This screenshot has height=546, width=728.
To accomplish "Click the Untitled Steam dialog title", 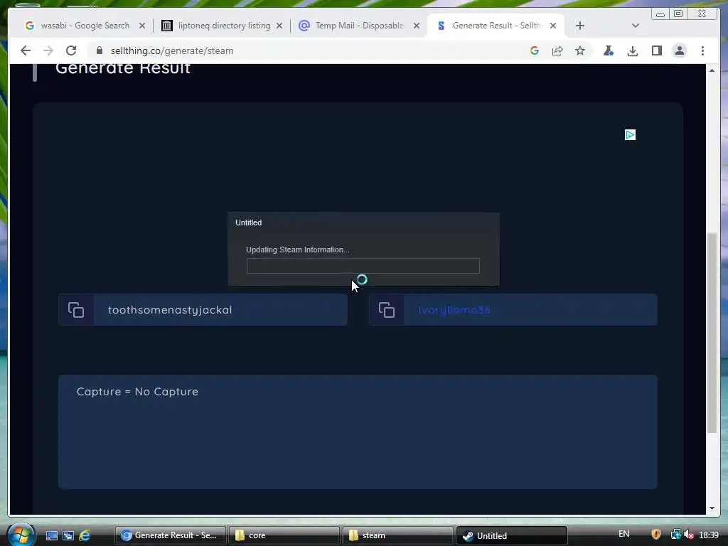I will [x=248, y=223].
